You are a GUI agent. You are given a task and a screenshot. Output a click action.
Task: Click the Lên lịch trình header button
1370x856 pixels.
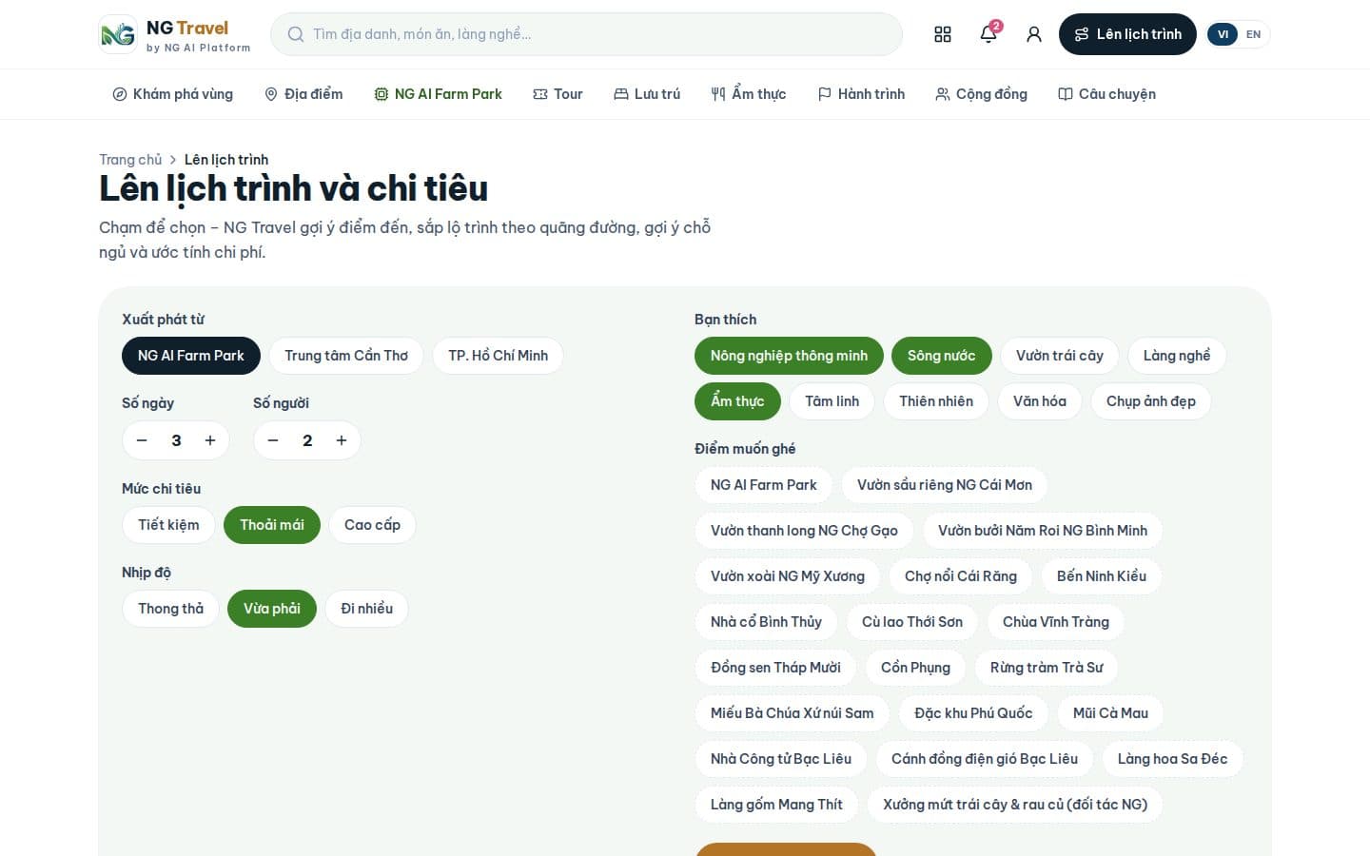click(x=1127, y=34)
